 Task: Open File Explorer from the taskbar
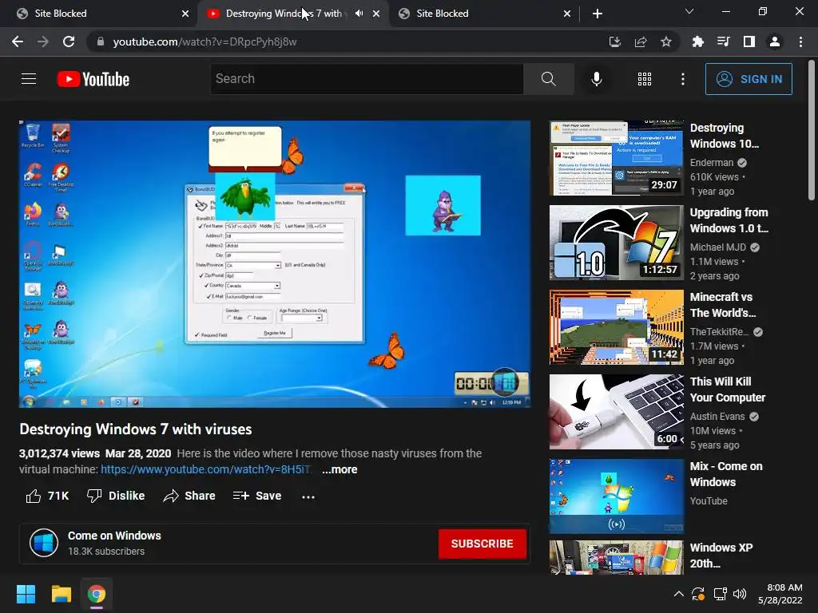(61, 594)
